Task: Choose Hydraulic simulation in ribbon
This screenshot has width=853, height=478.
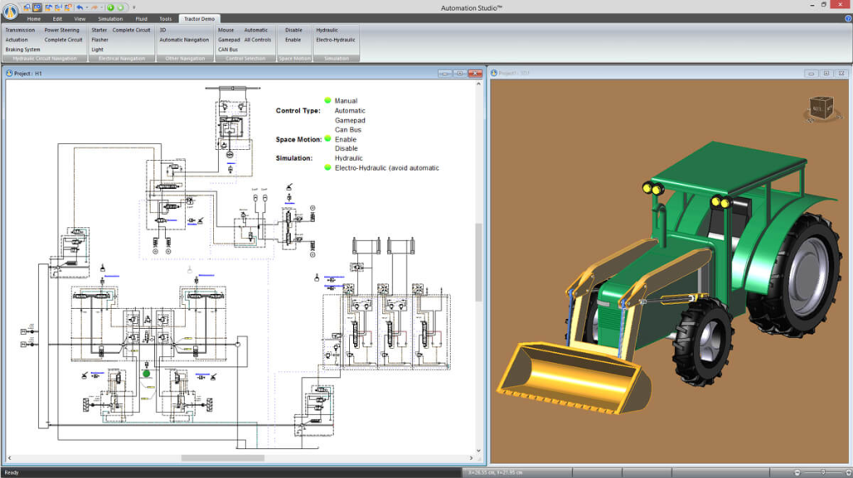Action: pyautogui.click(x=327, y=30)
